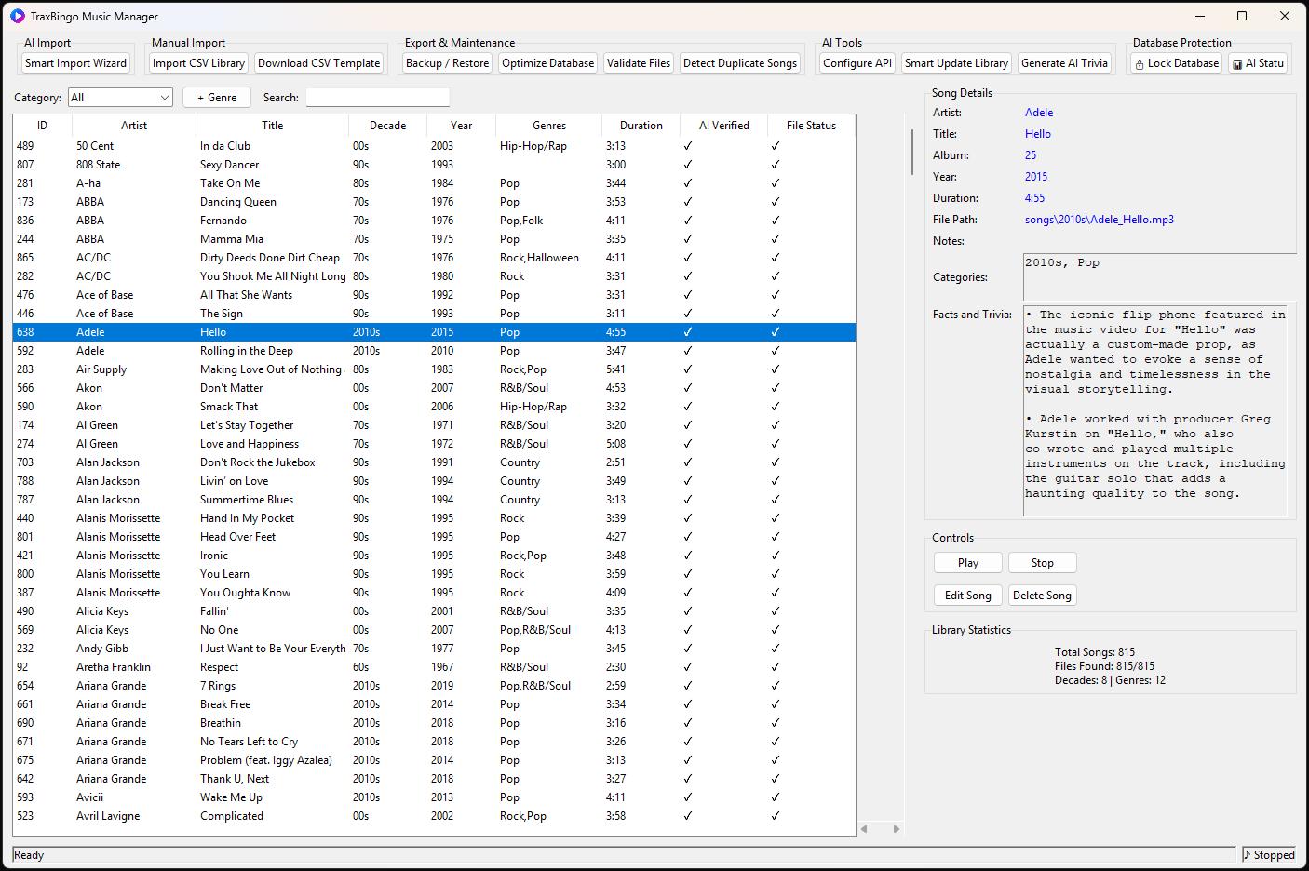
Task: Open the AI Status indicator button
Action: (1258, 63)
